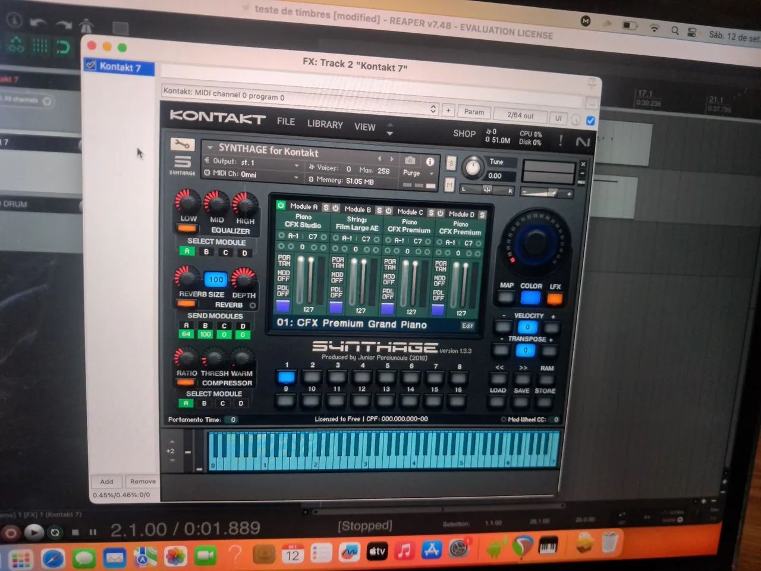
Task: Click the REAPER record button
Action: click(10, 533)
